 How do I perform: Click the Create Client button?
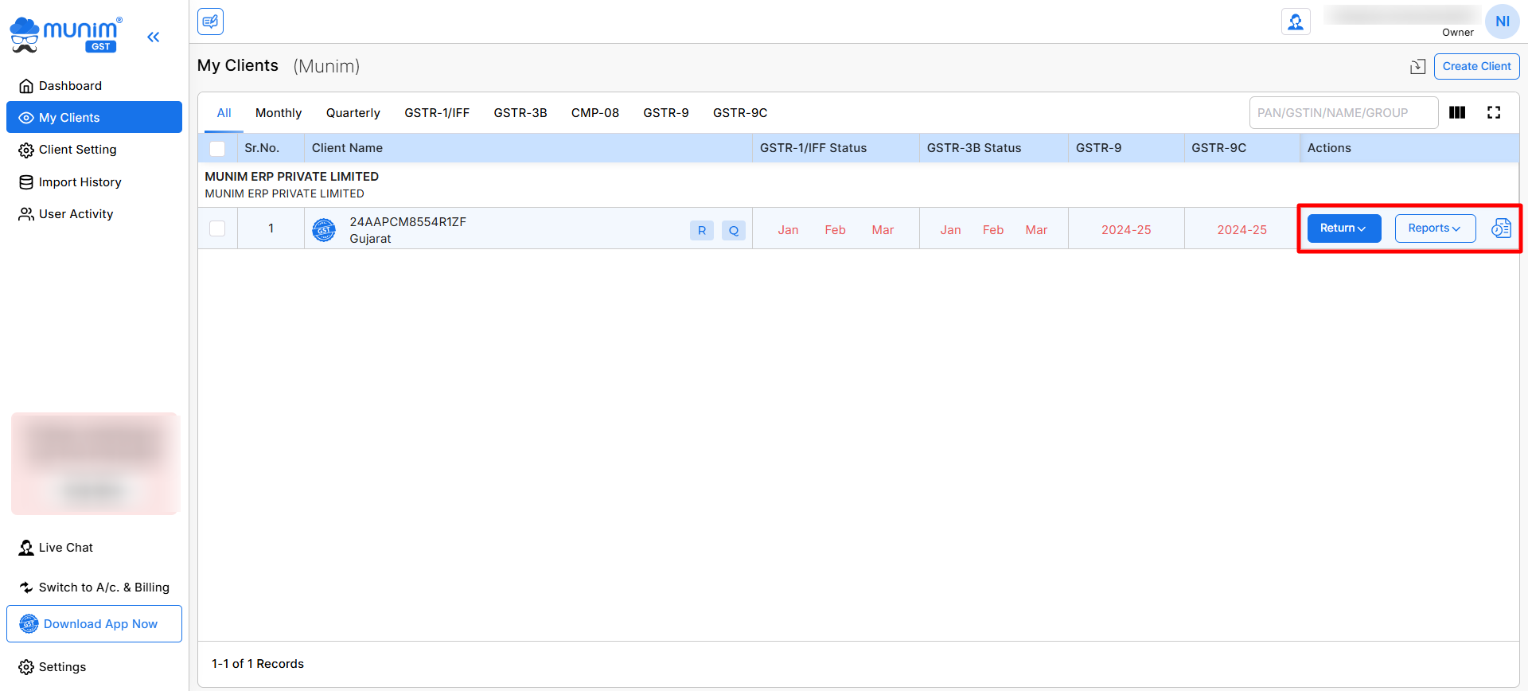[x=1476, y=67]
